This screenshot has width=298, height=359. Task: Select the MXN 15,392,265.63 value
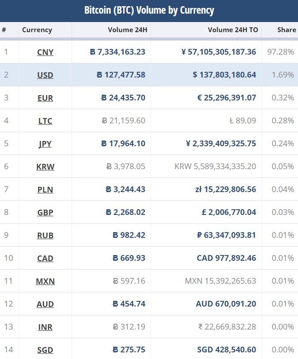point(220,281)
